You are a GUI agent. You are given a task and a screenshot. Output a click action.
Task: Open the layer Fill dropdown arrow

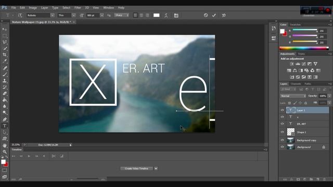[329, 103]
